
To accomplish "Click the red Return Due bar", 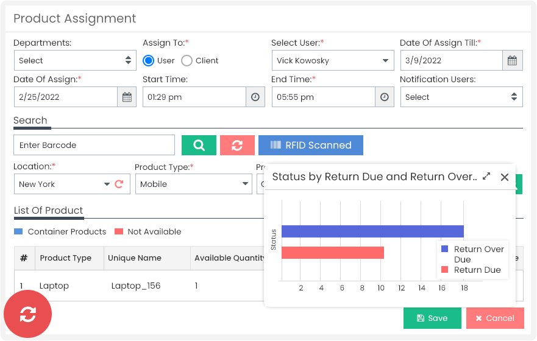I will pyautogui.click(x=333, y=253).
